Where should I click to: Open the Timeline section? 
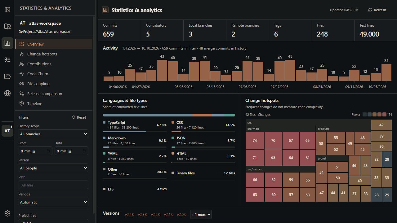53,103
